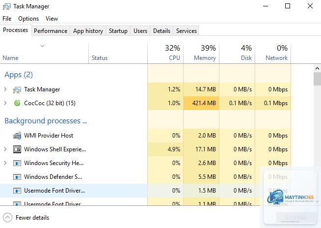Click the highlighted Usermode Font Driver icon
321x228 pixels.
(x=17, y=191)
